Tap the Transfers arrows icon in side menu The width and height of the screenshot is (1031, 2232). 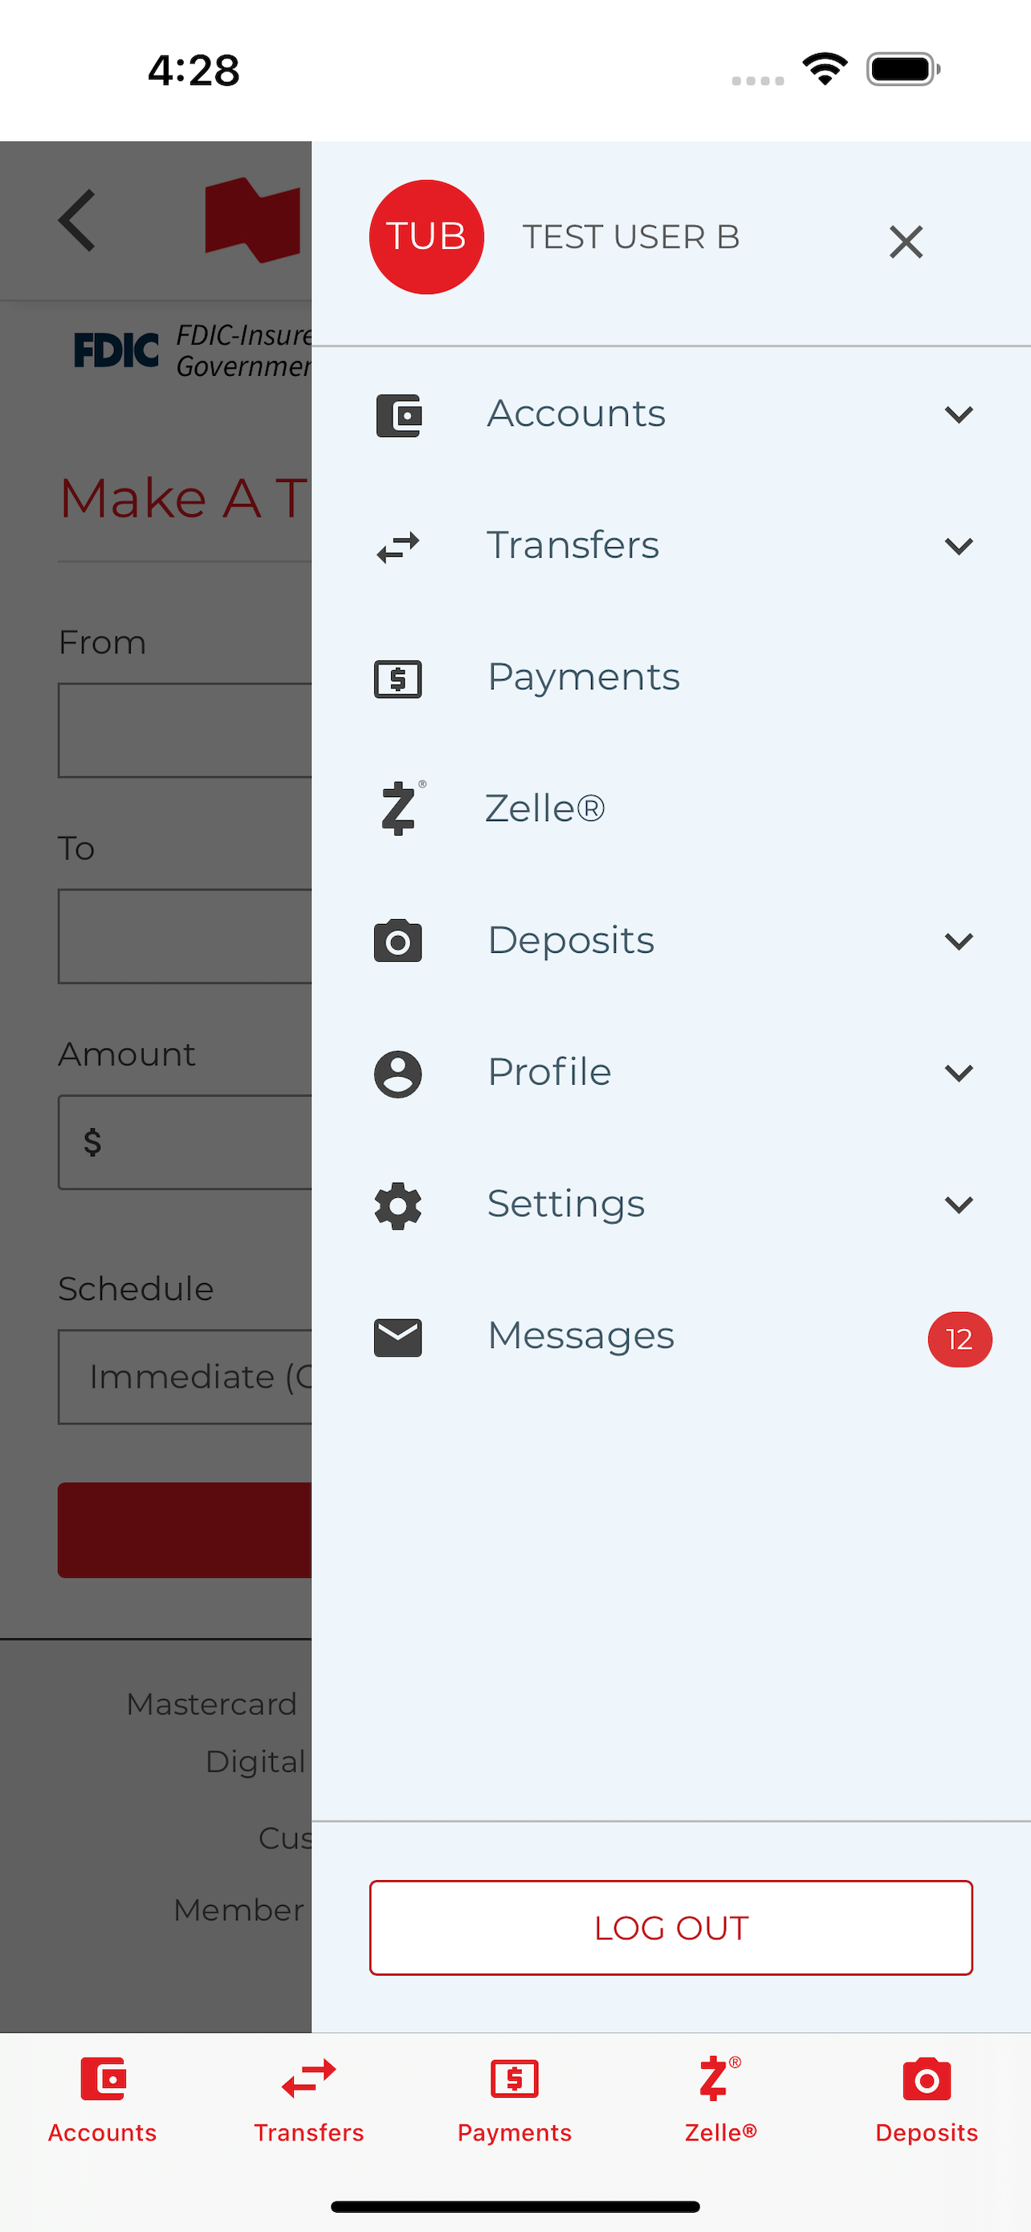point(398,546)
